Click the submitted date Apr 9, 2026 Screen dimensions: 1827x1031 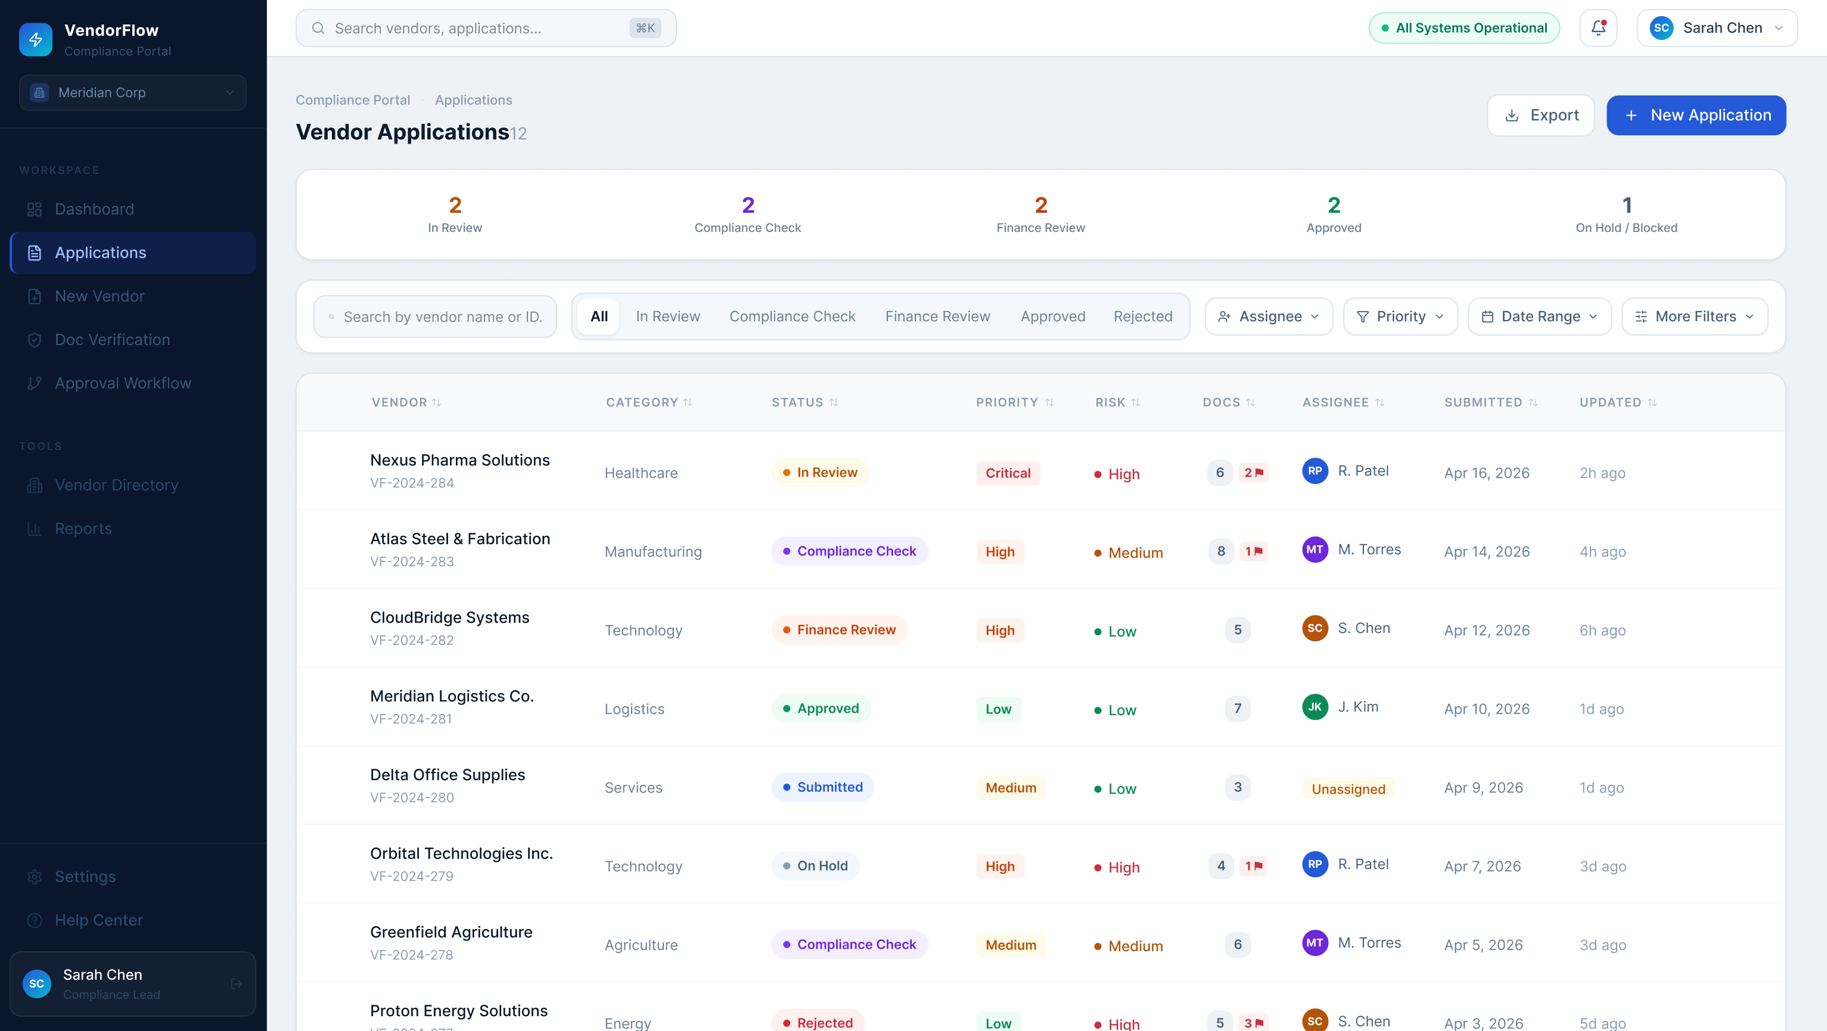1484,788
